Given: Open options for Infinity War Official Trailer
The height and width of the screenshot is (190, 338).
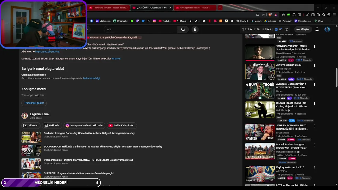Looking at the screenshot, I should [x=314, y=145].
